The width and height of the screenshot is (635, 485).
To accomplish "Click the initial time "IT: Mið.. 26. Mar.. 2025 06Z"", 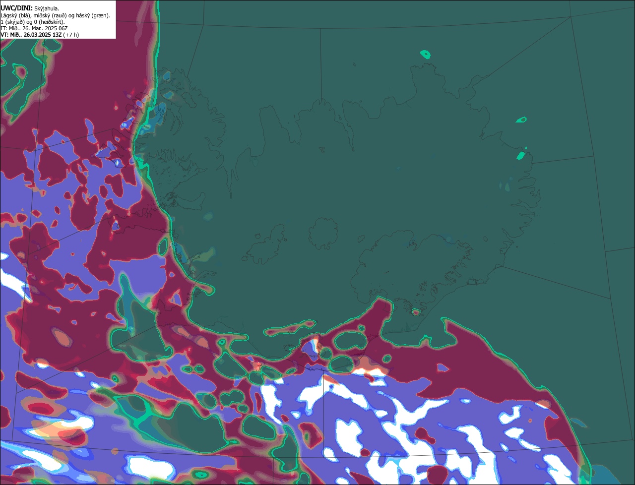I will [x=34, y=28].
